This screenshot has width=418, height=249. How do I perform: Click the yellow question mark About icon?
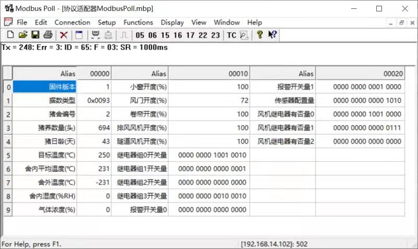tap(260, 35)
